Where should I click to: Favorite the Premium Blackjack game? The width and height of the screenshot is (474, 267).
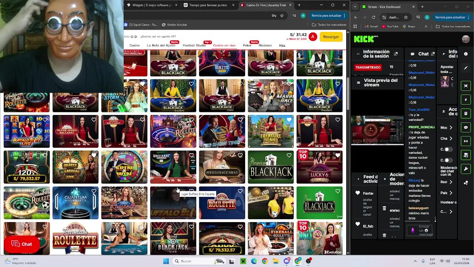click(289, 155)
